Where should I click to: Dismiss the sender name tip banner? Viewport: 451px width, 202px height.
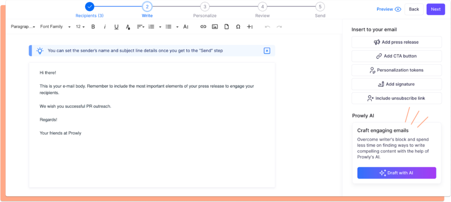[x=266, y=51]
